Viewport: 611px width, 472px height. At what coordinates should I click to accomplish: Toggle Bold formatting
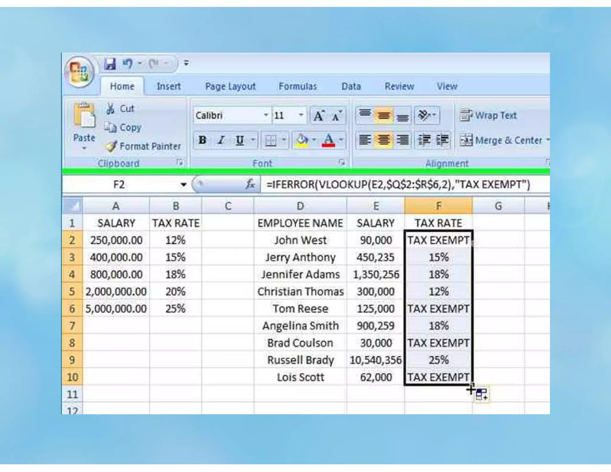click(x=202, y=140)
